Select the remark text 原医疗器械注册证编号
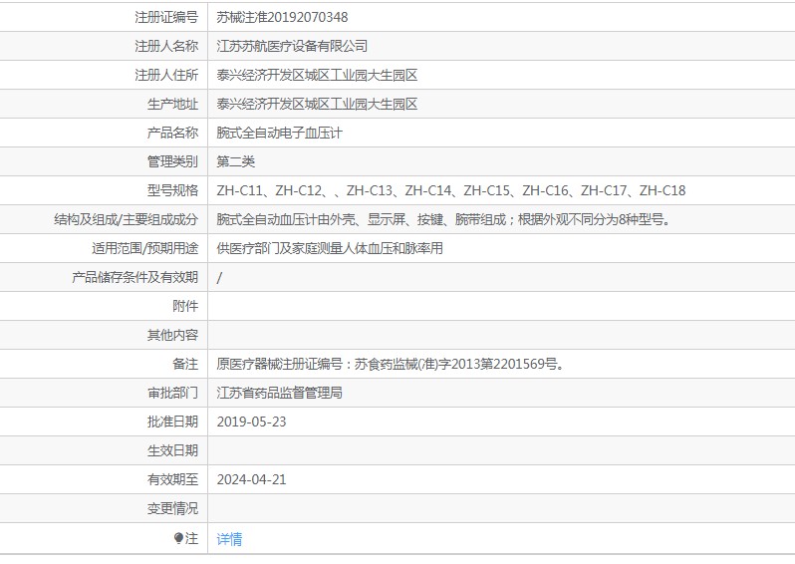The image size is (795, 564). (391, 364)
